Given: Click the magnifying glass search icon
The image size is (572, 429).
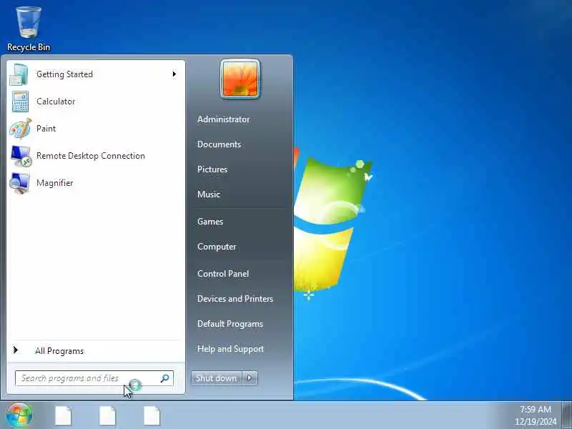Looking at the screenshot, I should 165,378.
